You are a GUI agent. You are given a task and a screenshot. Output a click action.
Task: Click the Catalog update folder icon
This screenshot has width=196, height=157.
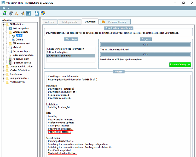pyautogui.click(x=10, y=32)
